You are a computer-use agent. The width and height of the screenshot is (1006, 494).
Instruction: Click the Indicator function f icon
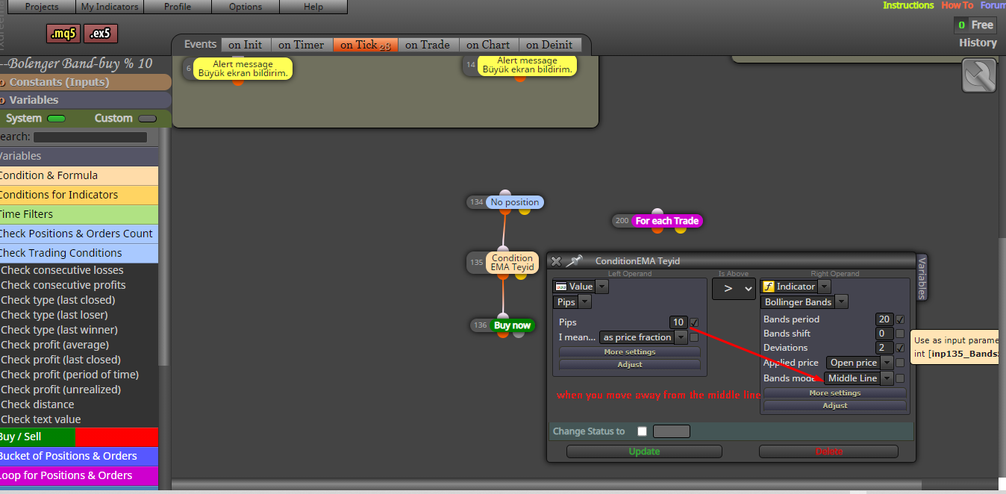click(x=769, y=287)
